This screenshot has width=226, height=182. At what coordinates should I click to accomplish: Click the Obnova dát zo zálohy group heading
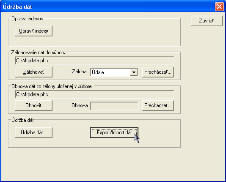coord(52,86)
